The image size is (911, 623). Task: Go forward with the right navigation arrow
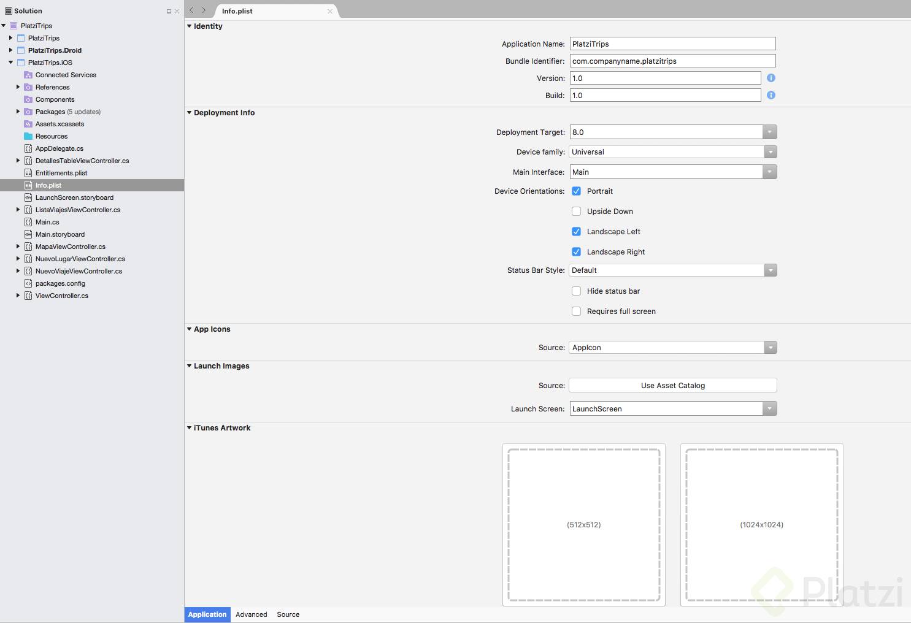click(204, 10)
